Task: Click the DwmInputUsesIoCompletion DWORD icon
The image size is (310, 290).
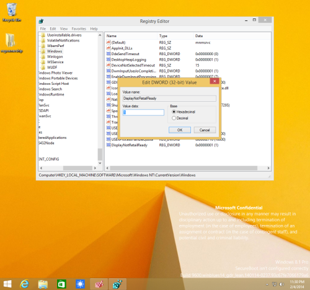Action: click(108, 71)
